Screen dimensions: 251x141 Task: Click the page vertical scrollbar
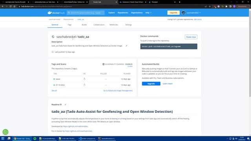coord(250,54)
